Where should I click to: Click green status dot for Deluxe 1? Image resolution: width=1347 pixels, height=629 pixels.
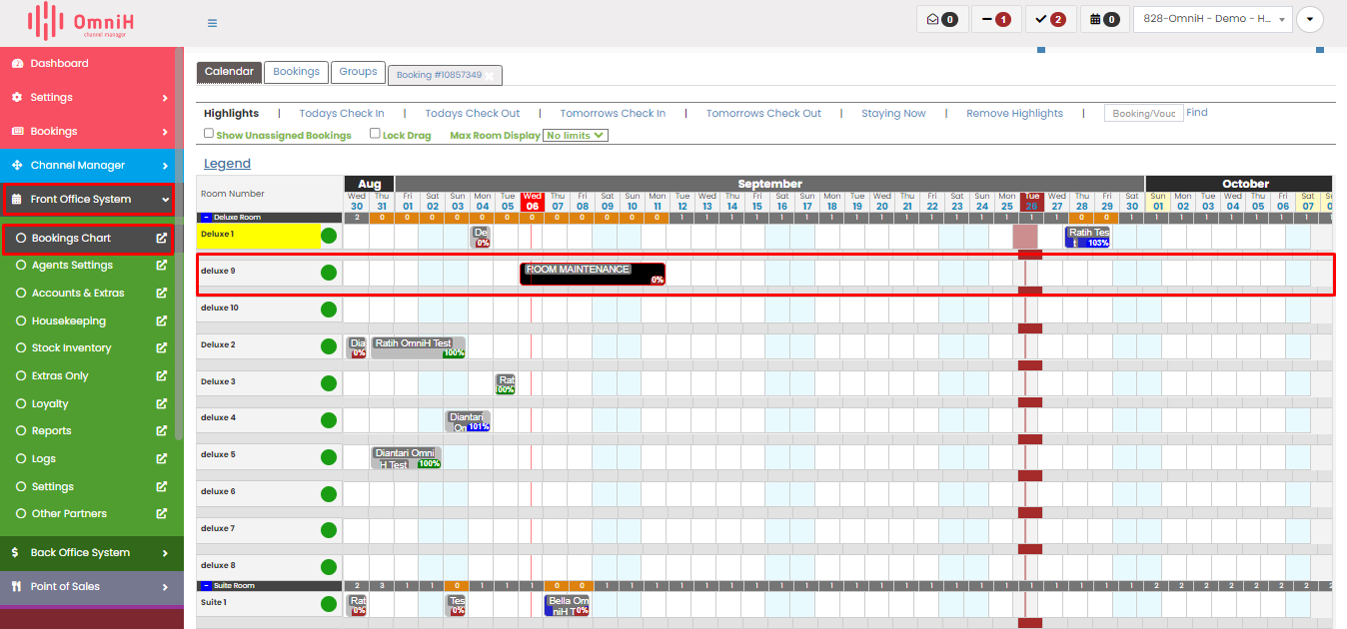(x=329, y=236)
